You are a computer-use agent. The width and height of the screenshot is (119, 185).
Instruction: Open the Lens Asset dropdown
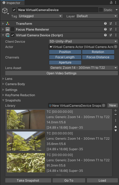[84, 68]
